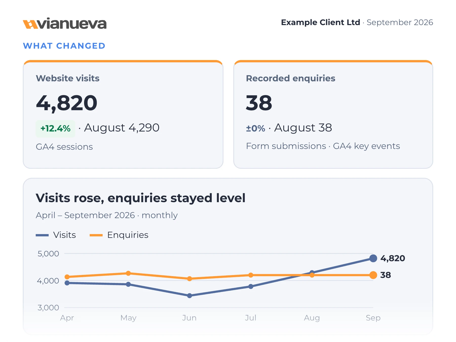Click the 'GA4 sessions' caption
This screenshot has width=456, height=342.
pyautogui.click(x=64, y=147)
